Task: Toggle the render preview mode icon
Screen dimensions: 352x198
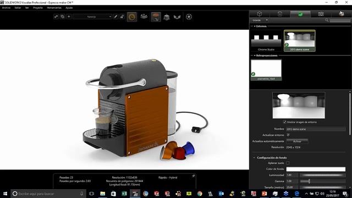Action: click(132, 17)
